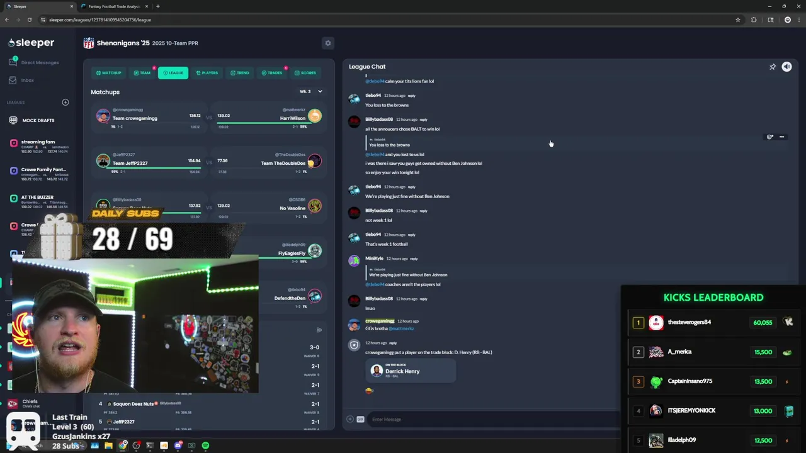Open a new Chrome tab
This screenshot has height=453, width=806.
point(157,6)
